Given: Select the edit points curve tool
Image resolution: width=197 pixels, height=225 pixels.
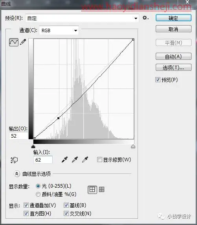Looking at the screenshot, I should 14,42.
